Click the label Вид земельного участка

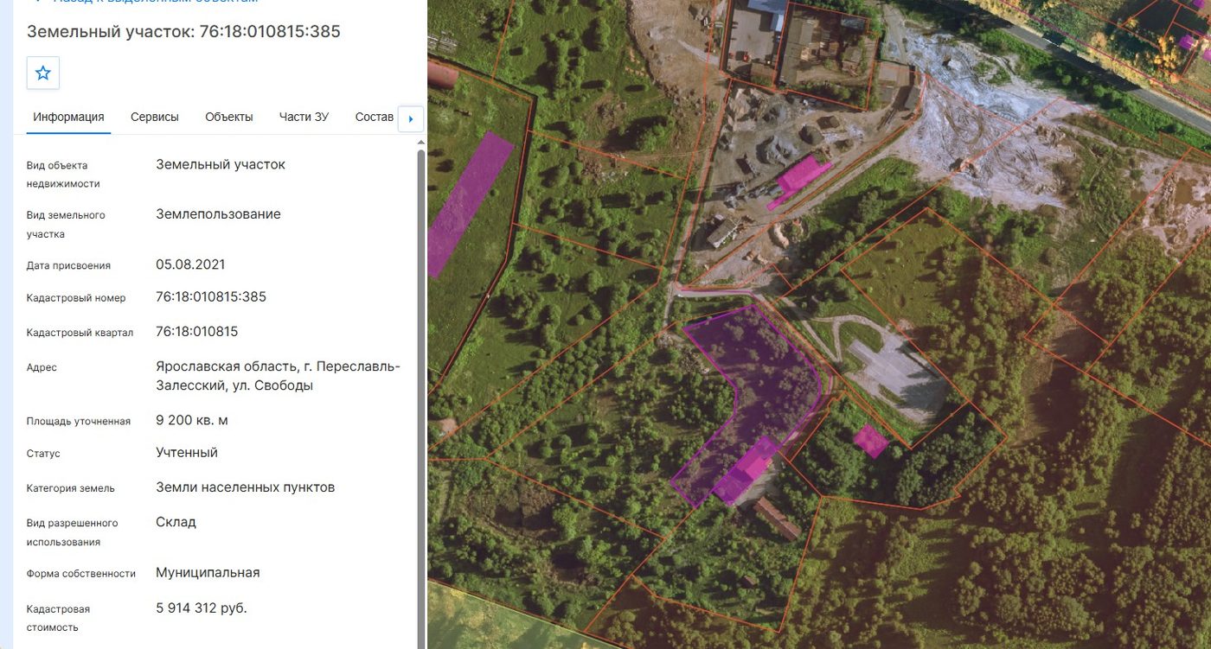click(66, 225)
